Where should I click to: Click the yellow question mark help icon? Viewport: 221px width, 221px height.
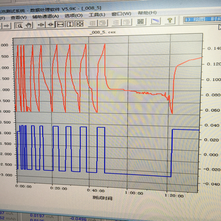pyautogui.click(x=170, y=21)
